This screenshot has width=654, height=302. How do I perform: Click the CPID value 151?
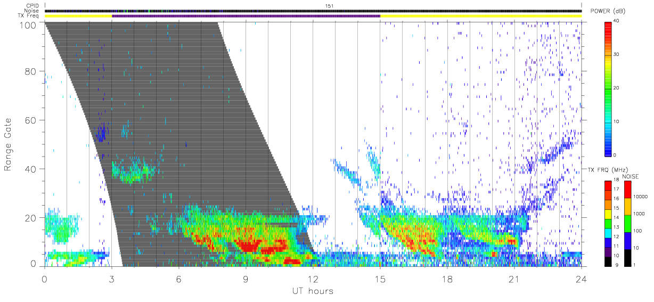click(x=329, y=6)
